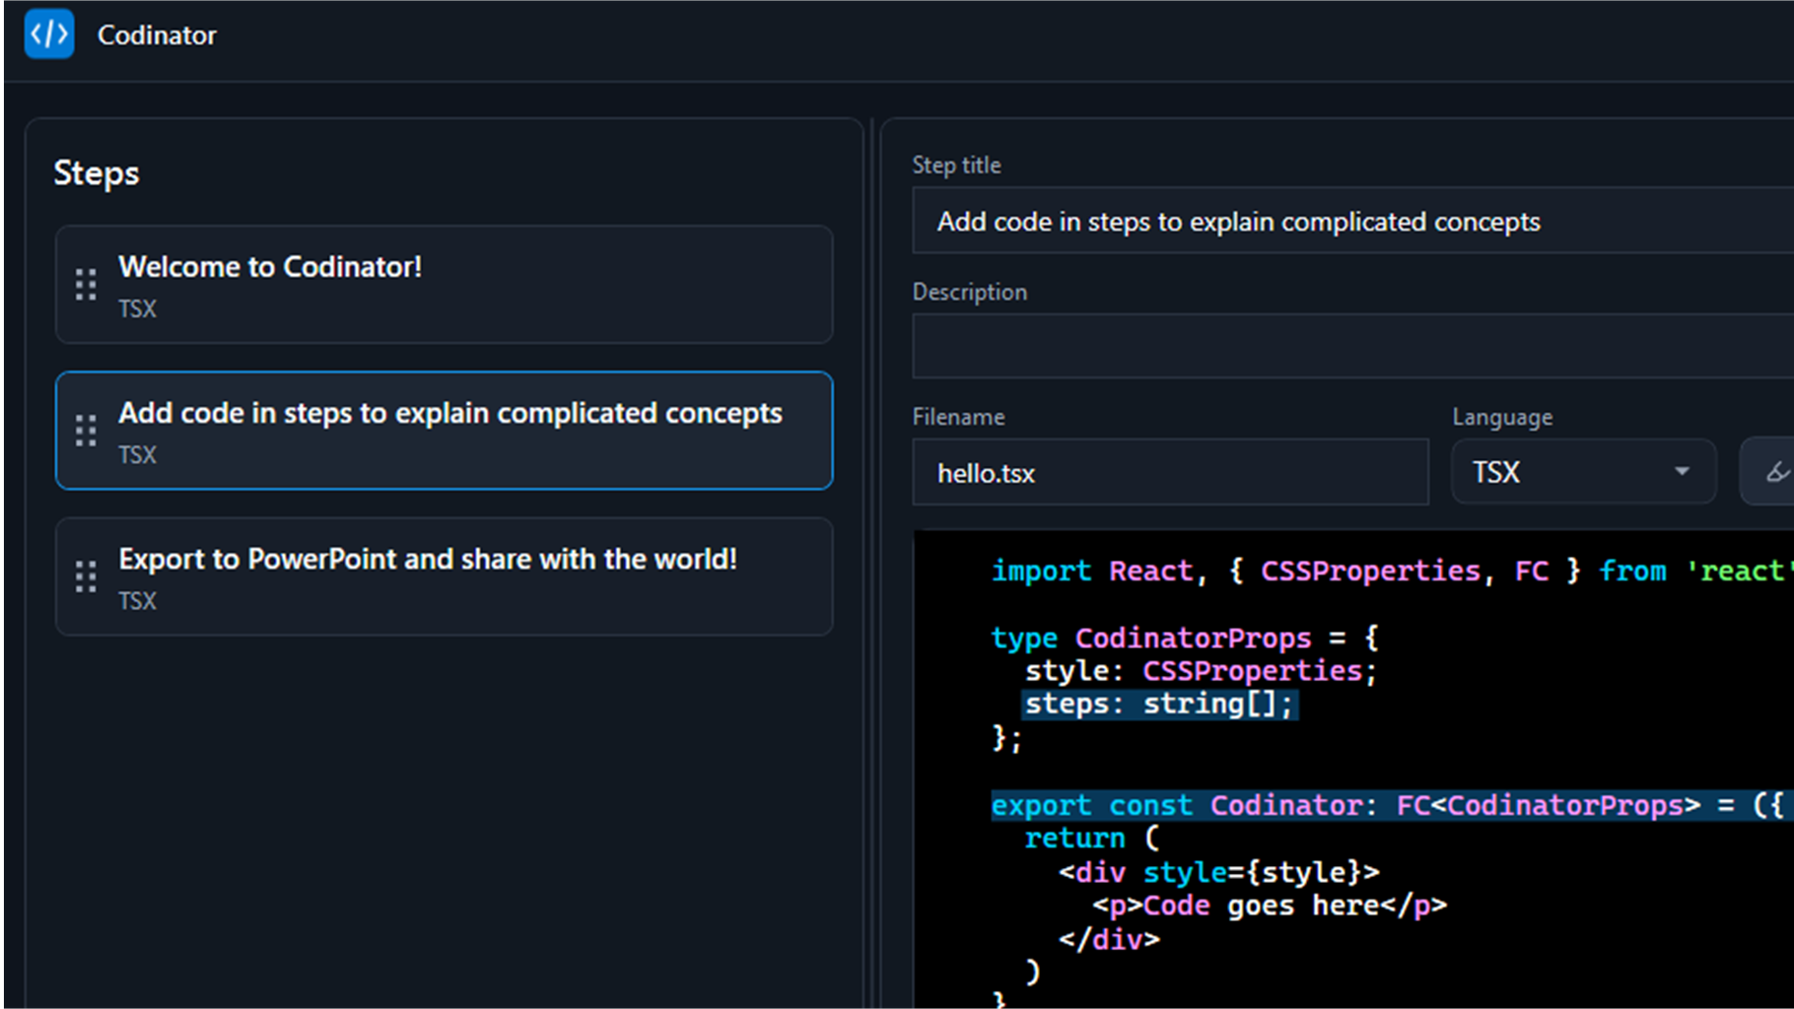Select the Welcome to Codinator! step
The height and width of the screenshot is (1009, 1794).
445,285
